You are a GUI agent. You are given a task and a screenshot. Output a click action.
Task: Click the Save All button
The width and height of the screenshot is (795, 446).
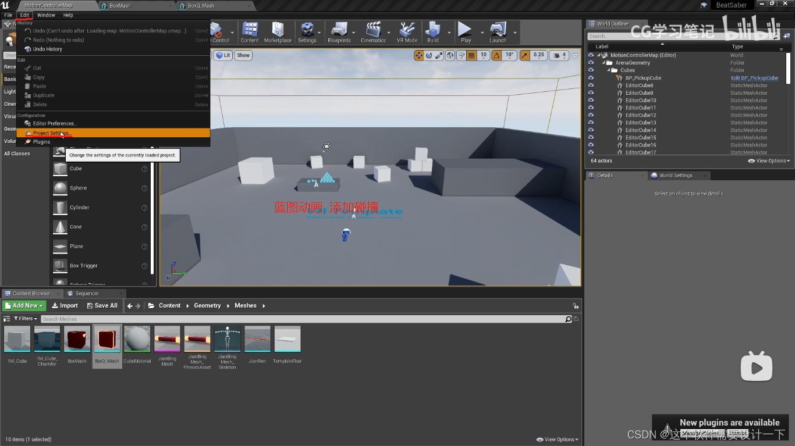pos(102,305)
